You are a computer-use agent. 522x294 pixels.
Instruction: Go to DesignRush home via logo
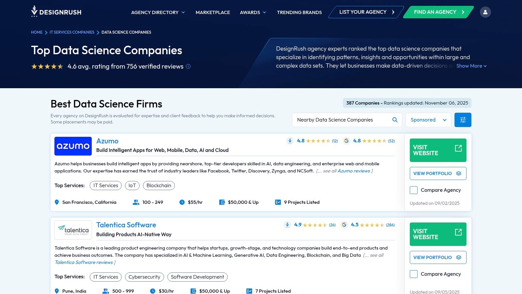coord(56,12)
